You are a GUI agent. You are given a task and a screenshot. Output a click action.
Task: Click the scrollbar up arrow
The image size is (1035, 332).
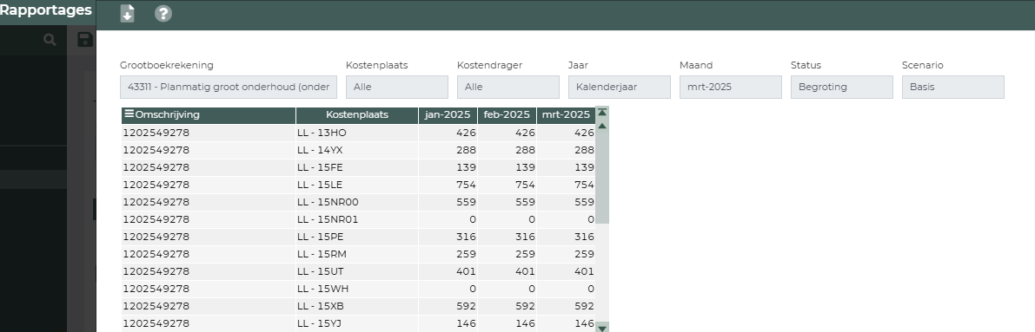click(602, 125)
